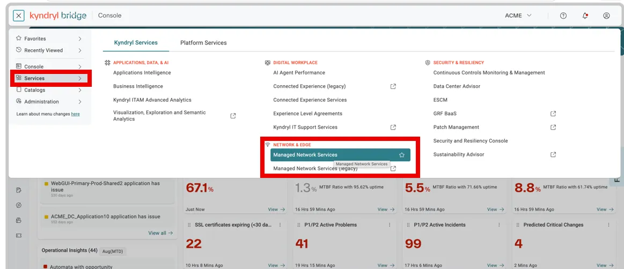Open AI Agent Performance service

(x=299, y=73)
